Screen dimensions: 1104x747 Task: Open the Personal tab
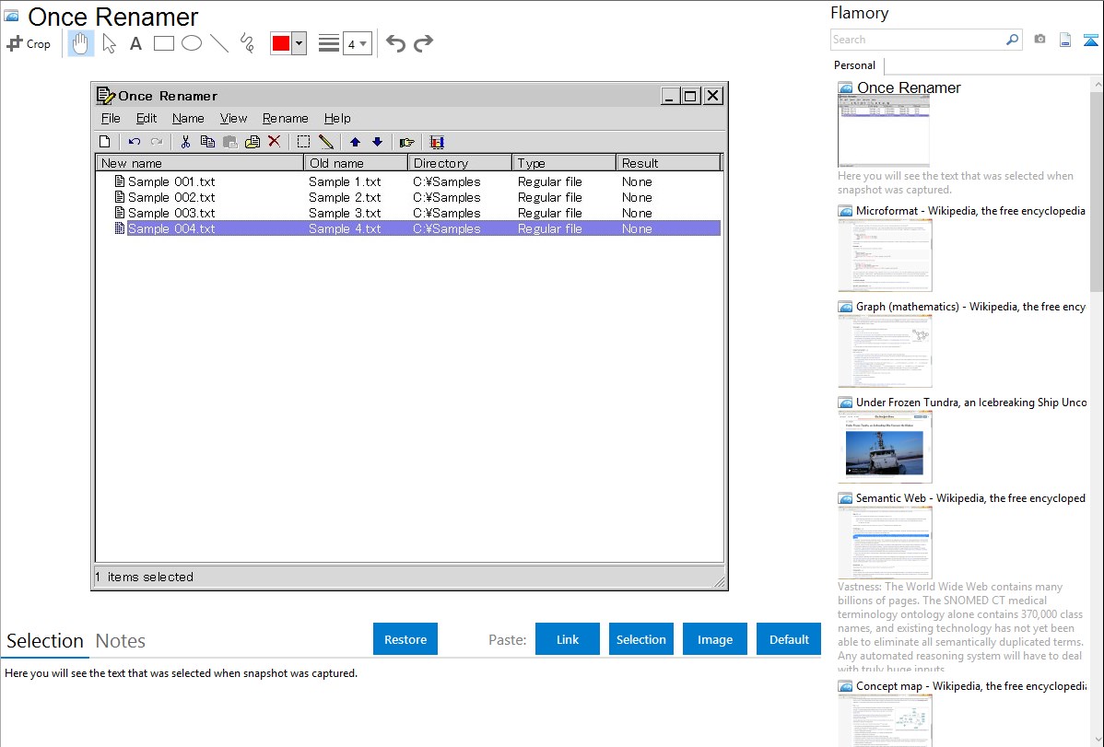point(854,65)
